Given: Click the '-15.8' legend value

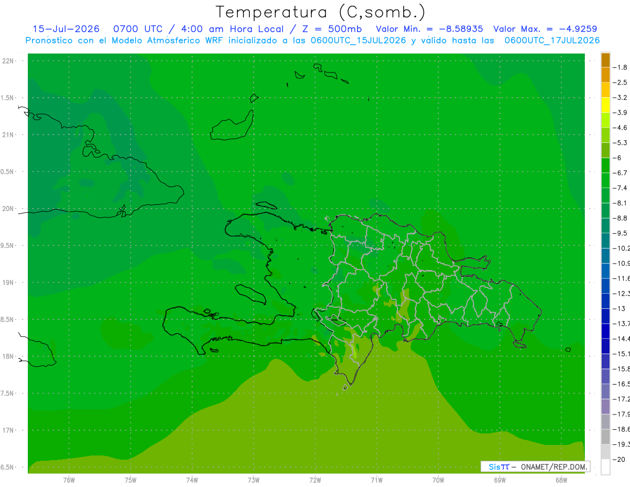Looking at the screenshot, I should [x=621, y=369].
